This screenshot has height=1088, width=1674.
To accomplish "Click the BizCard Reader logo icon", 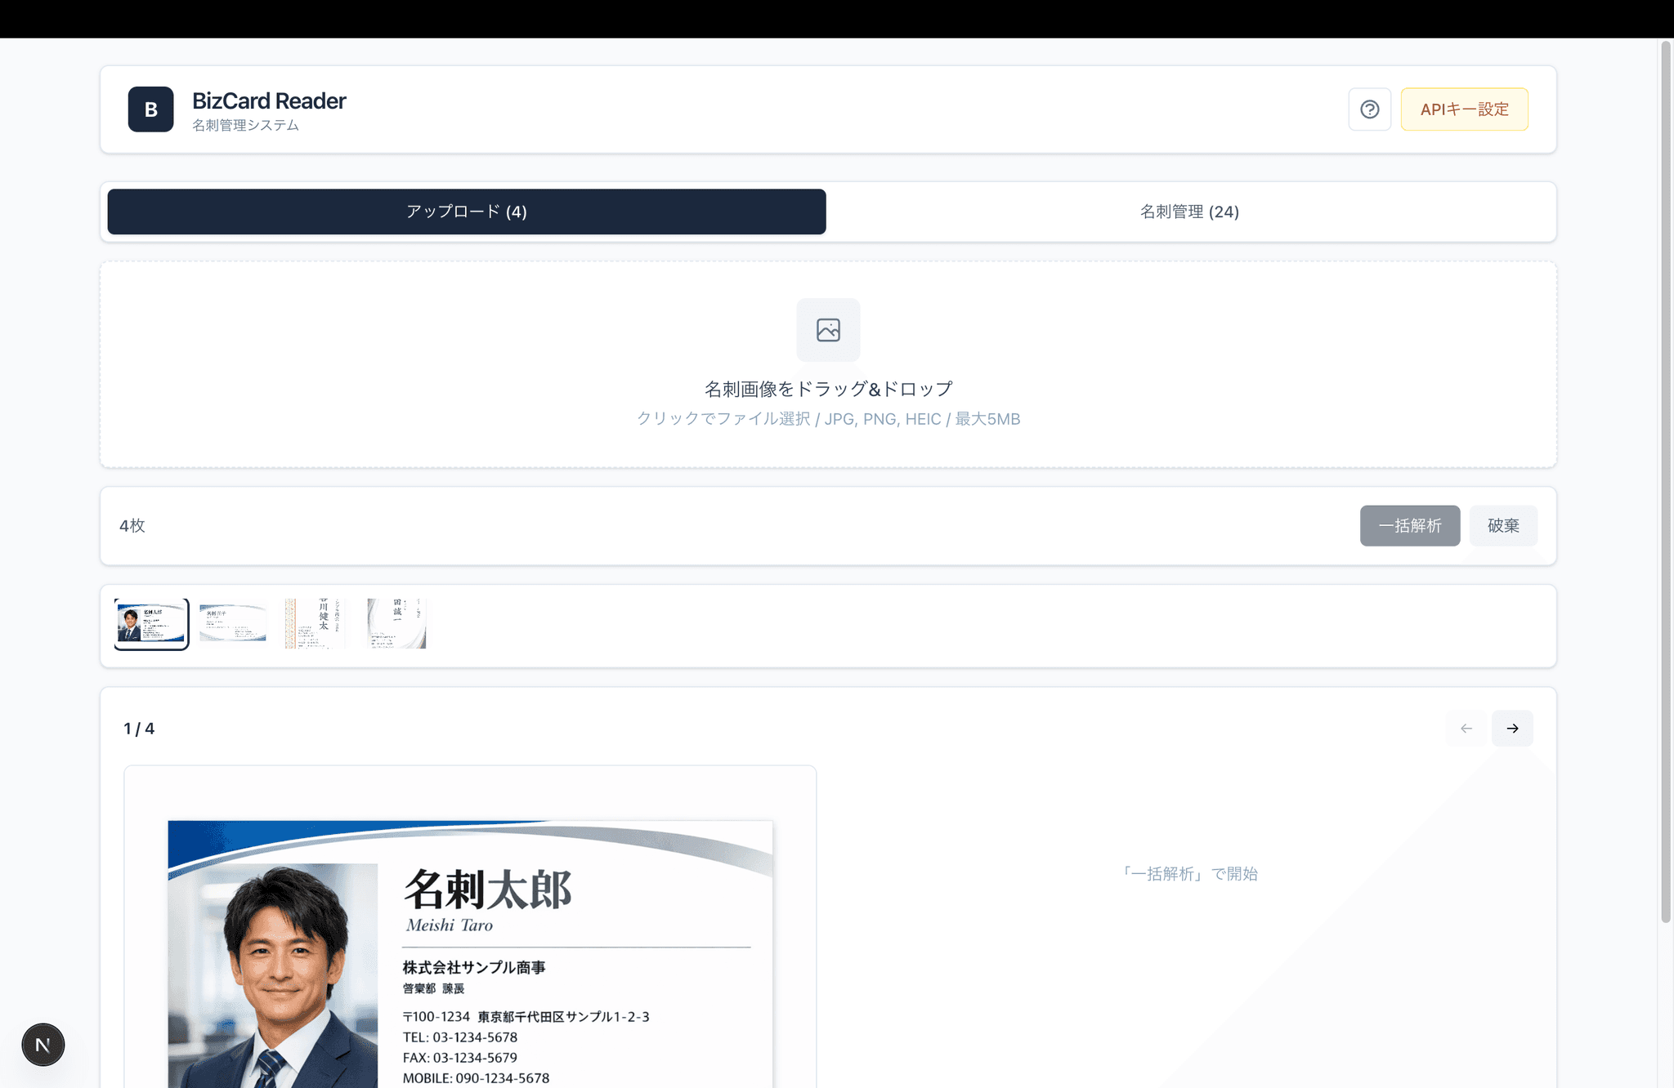I will click(x=150, y=109).
